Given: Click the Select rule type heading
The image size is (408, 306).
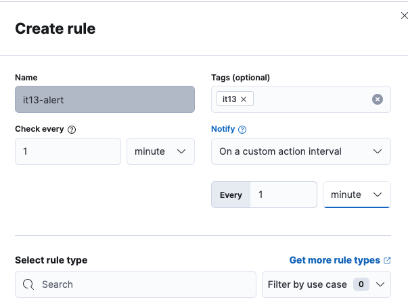Looking at the screenshot, I should coord(51,260).
